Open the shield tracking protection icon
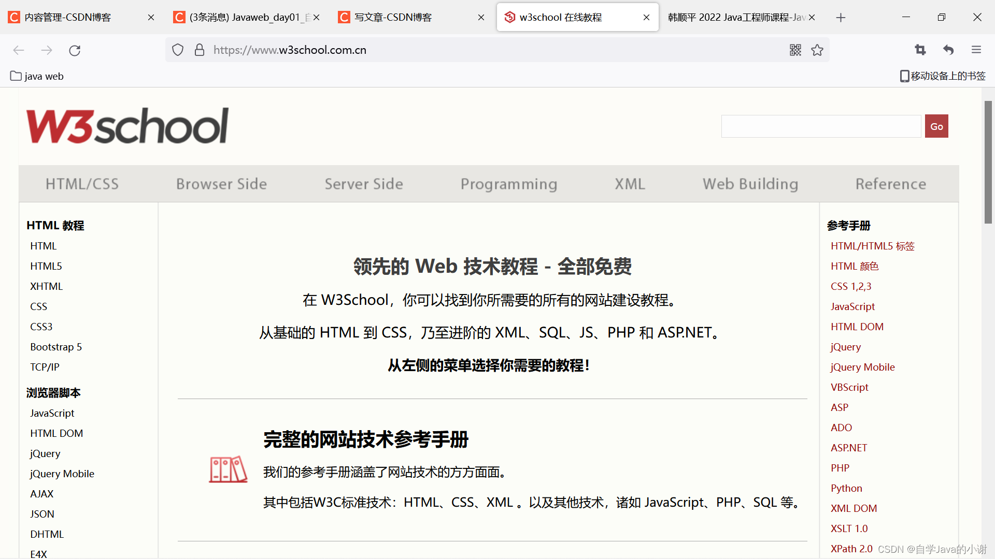Image resolution: width=995 pixels, height=559 pixels. click(x=178, y=50)
